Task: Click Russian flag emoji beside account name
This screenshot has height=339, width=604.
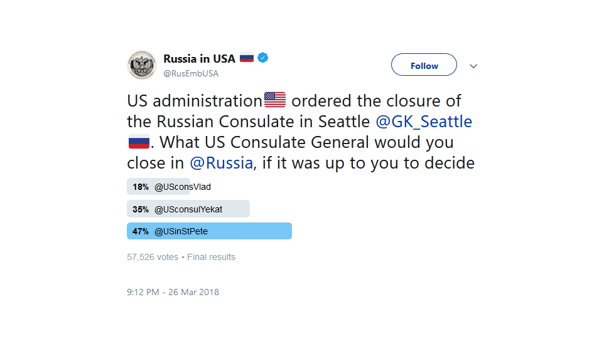Action: 247,58
